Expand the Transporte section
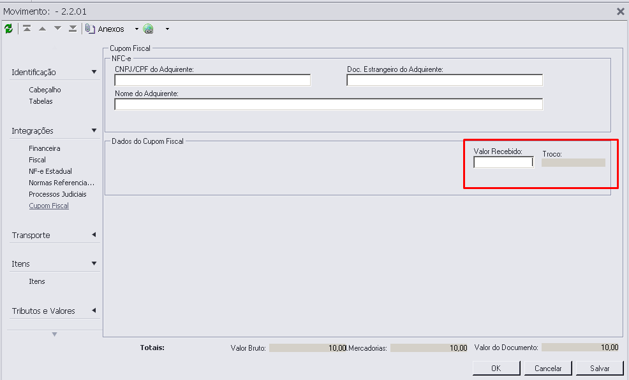The height and width of the screenshot is (380, 629). 94,235
